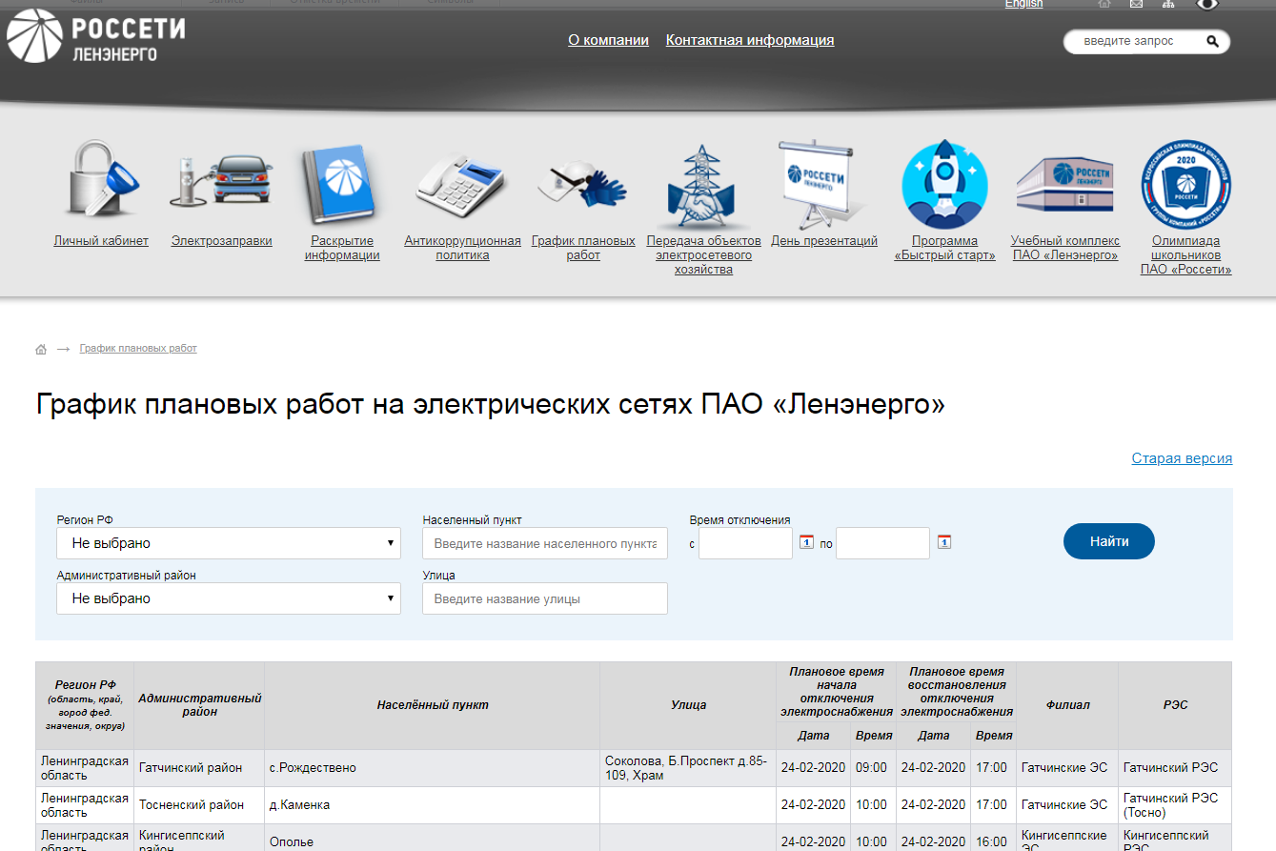Click the Улица column header
Image resolution: width=1276 pixels, height=851 pixels.
(x=688, y=705)
